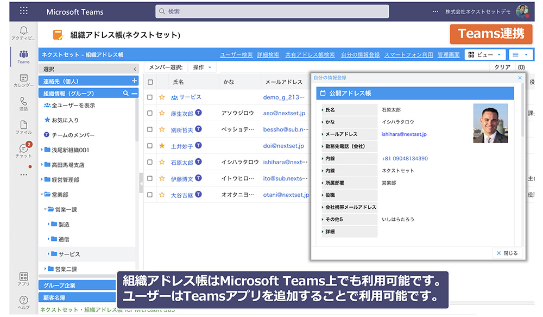This screenshot has height=317, width=543.
Task: Click the plus icon on 連絡先（個人）
Action: tap(134, 81)
